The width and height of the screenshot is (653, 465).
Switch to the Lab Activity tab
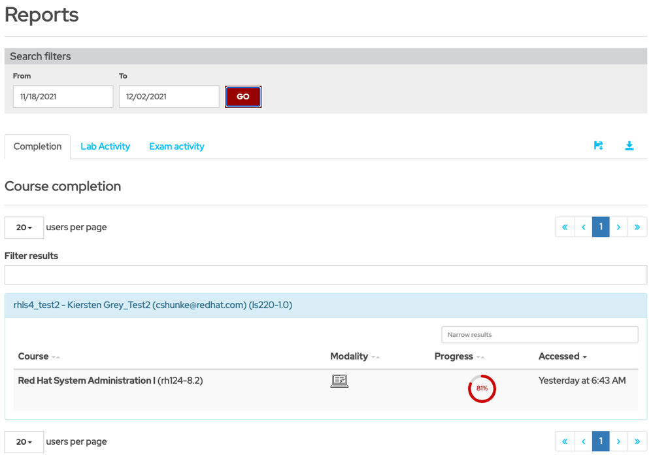click(x=105, y=146)
